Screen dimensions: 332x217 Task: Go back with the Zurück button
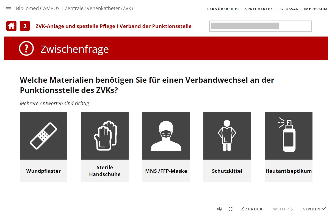(252, 209)
